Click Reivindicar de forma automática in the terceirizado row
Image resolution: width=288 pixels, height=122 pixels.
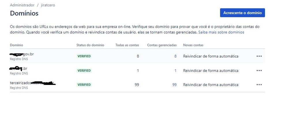point(211,85)
